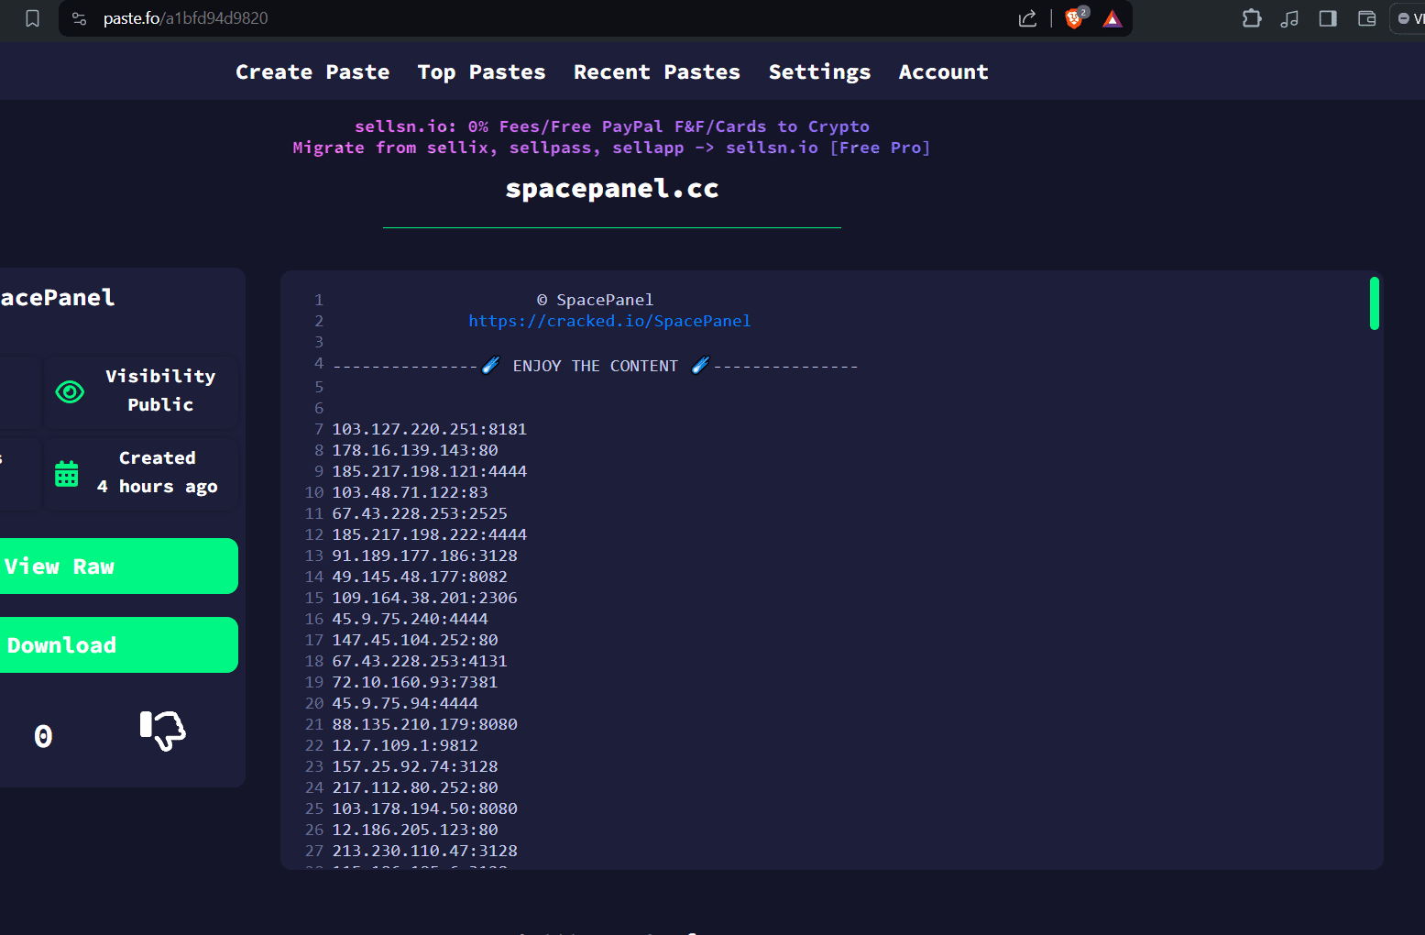The height and width of the screenshot is (935, 1425).
Task: Open the browser extensions puzzle icon
Action: pos(1252,18)
